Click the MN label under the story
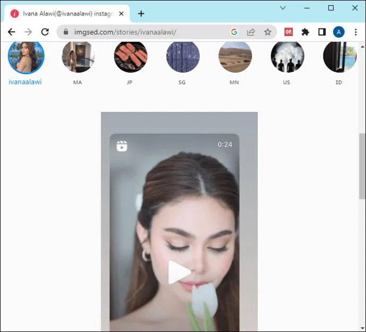 coord(234,82)
